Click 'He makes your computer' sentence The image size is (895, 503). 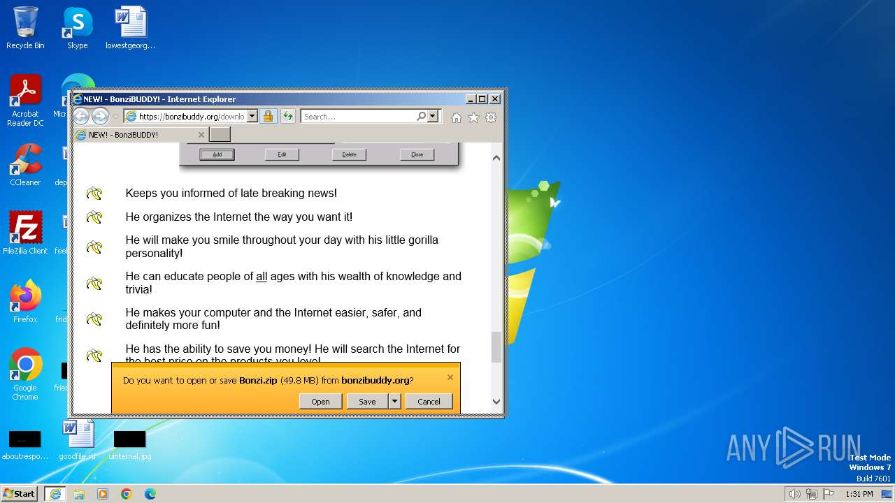tap(273, 319)
